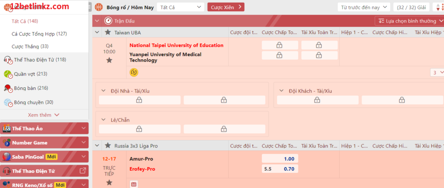Click Xem thêm to show more sports

point(43,115)
